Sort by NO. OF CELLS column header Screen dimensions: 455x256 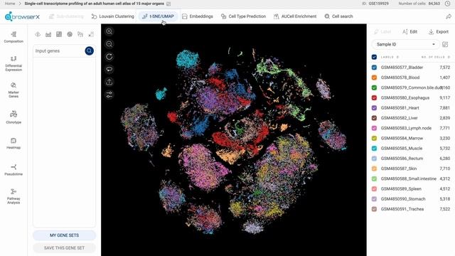(x=436, y=57)
